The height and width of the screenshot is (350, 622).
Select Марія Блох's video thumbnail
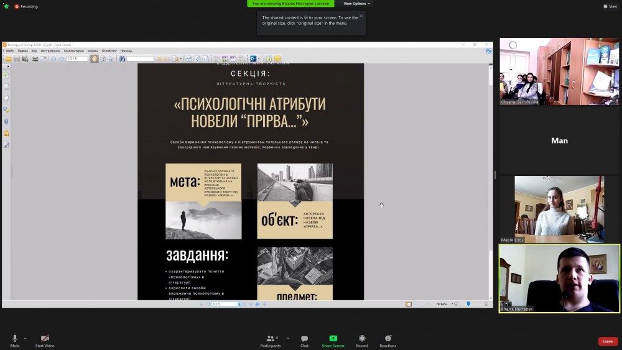point(559,210)
